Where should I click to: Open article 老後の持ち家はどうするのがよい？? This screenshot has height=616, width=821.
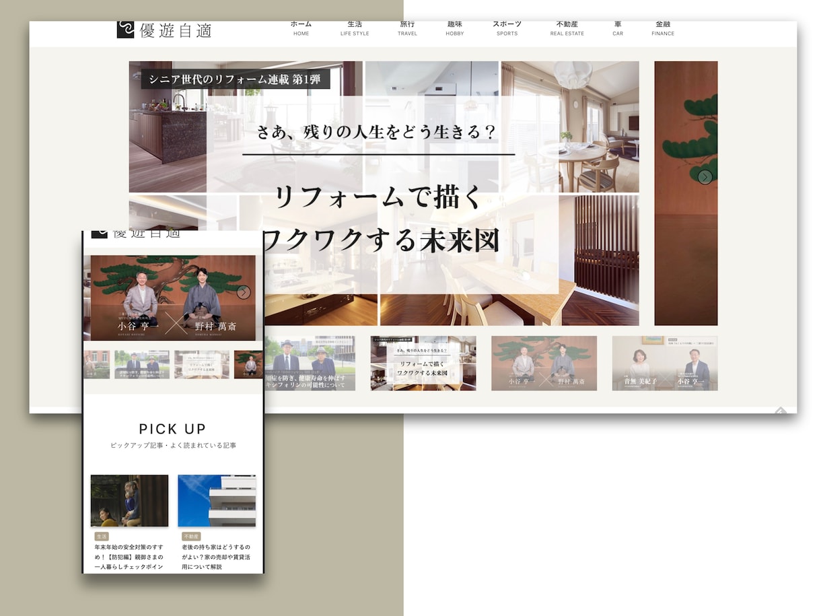pyautogui.click(x=216, y=557)
